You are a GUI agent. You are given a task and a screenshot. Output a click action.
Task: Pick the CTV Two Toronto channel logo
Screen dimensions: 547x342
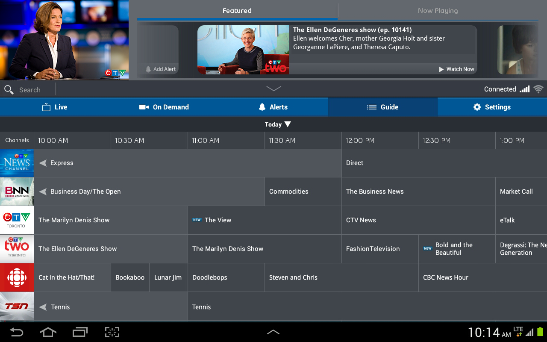tap(17, 249)
